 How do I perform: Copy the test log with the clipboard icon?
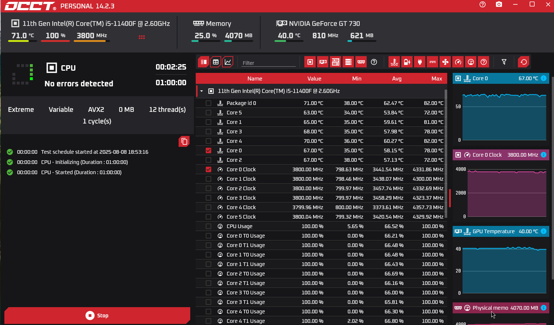coord(184,141)
